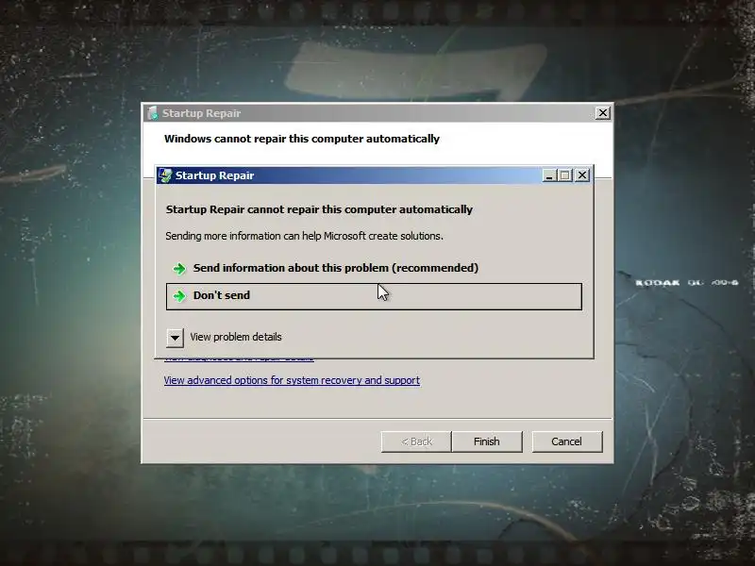Screen dimensions: 755x566
Task: Open advanced options for system recovery link
Action: tap(292, 380)
